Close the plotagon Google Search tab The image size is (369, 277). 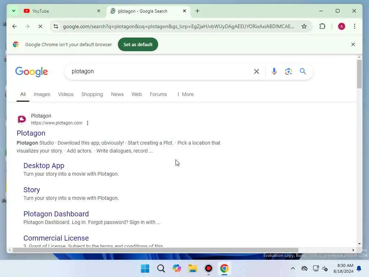point(184,11)
